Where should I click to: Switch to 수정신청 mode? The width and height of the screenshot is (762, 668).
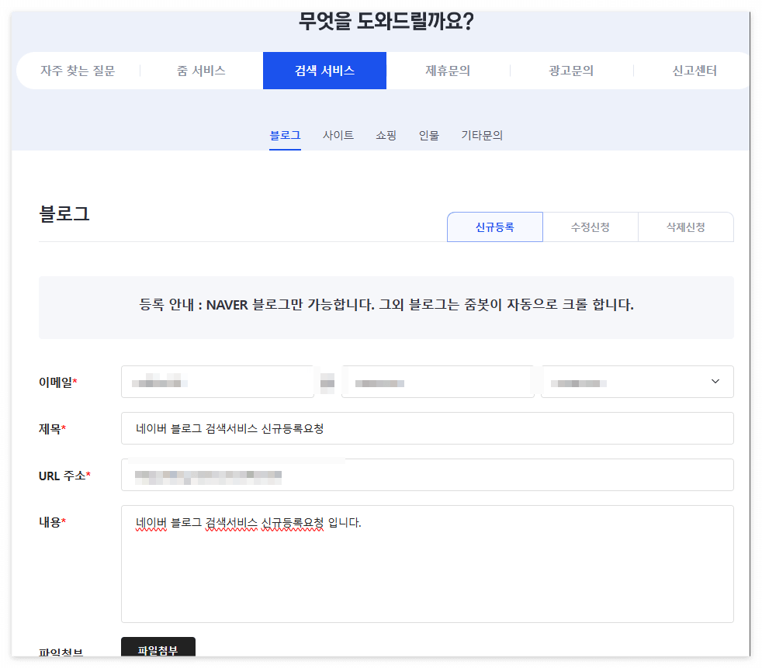point(591,227)
